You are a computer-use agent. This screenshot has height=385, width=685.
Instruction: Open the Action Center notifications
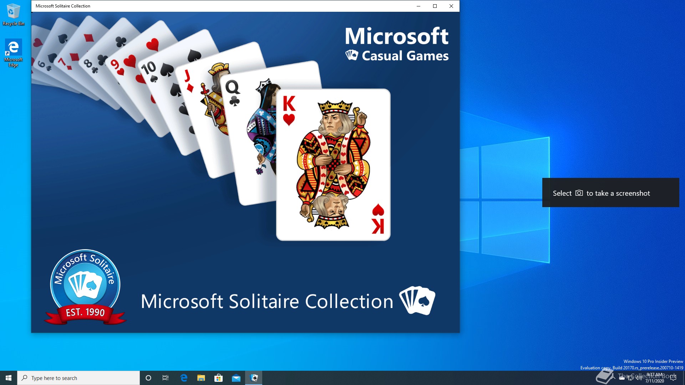(x=673, y=378)
